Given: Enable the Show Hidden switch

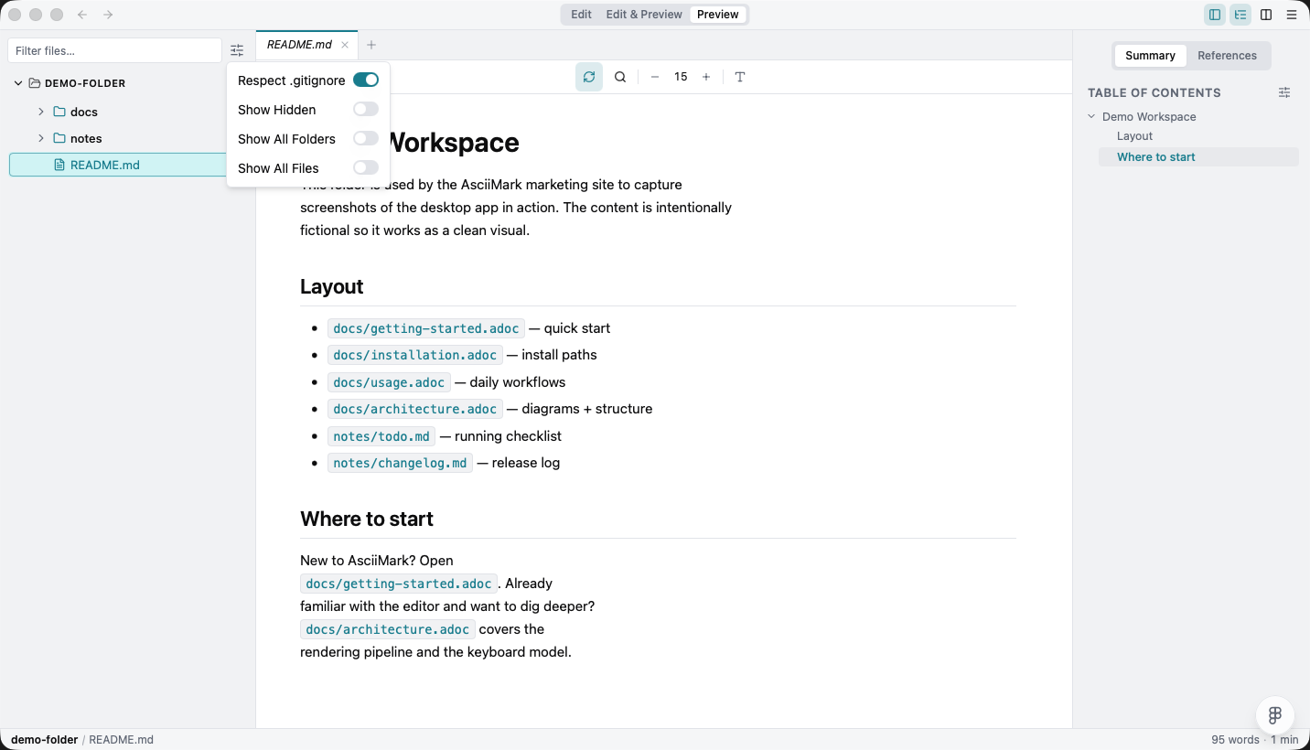Looking at the screenshot, I should (x=366, y=110).
